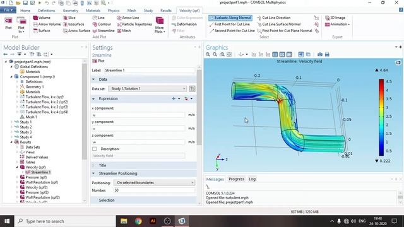Add a Line plot
This screenshot has width=404, height=227.
(x=98, y=18)
